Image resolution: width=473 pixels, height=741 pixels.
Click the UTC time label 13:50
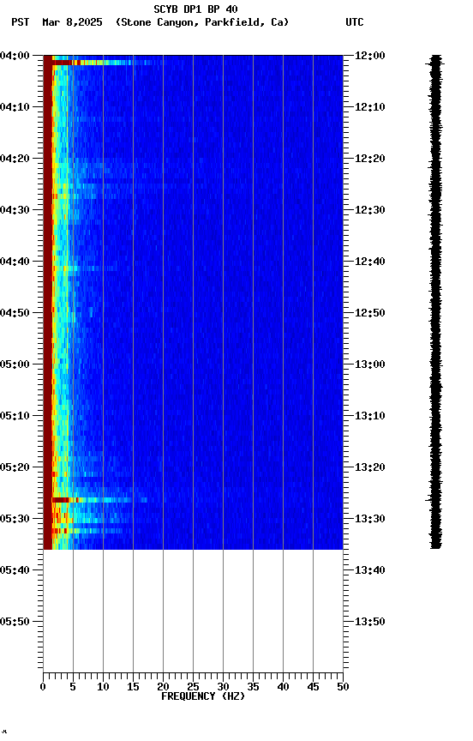point(370,622)
